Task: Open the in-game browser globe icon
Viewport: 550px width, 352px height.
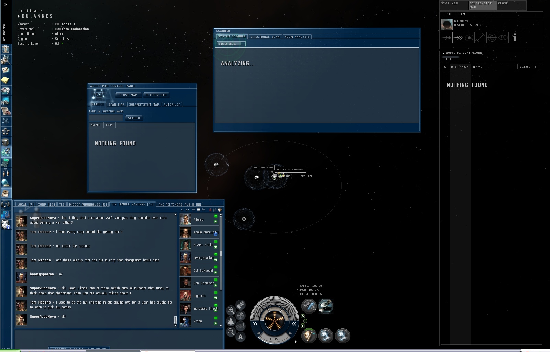Action: point(5,183)
